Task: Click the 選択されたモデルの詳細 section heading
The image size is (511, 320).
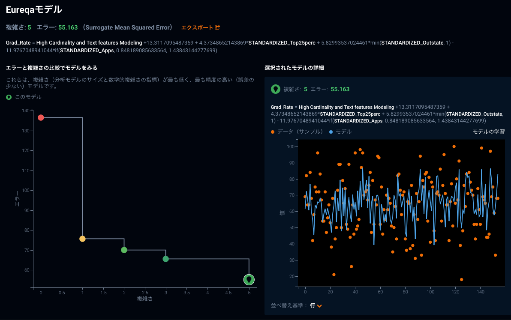Action: [294, 68]
